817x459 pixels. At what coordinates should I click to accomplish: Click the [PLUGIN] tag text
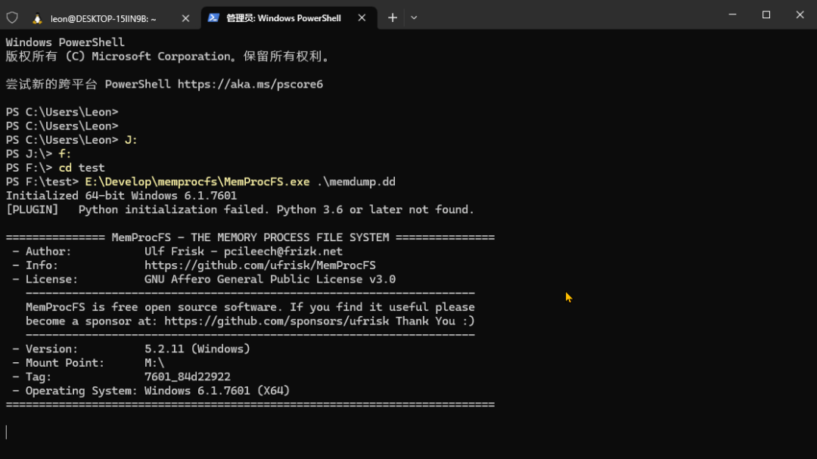tap(33, 209)
